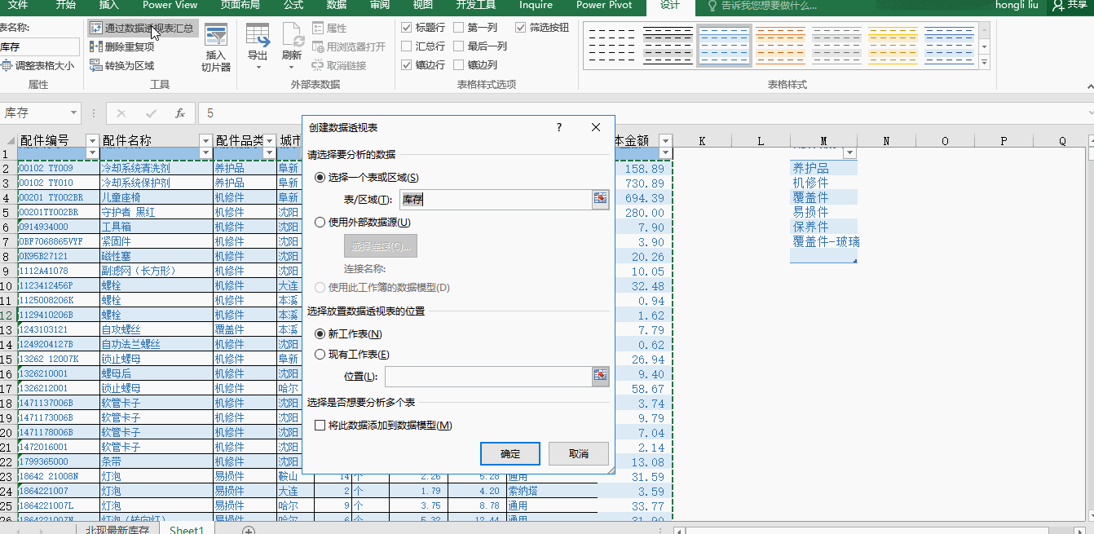Enable the First Column (第一列) checkbox
This screenshot has height=534, width=1094.
[459, 28]
